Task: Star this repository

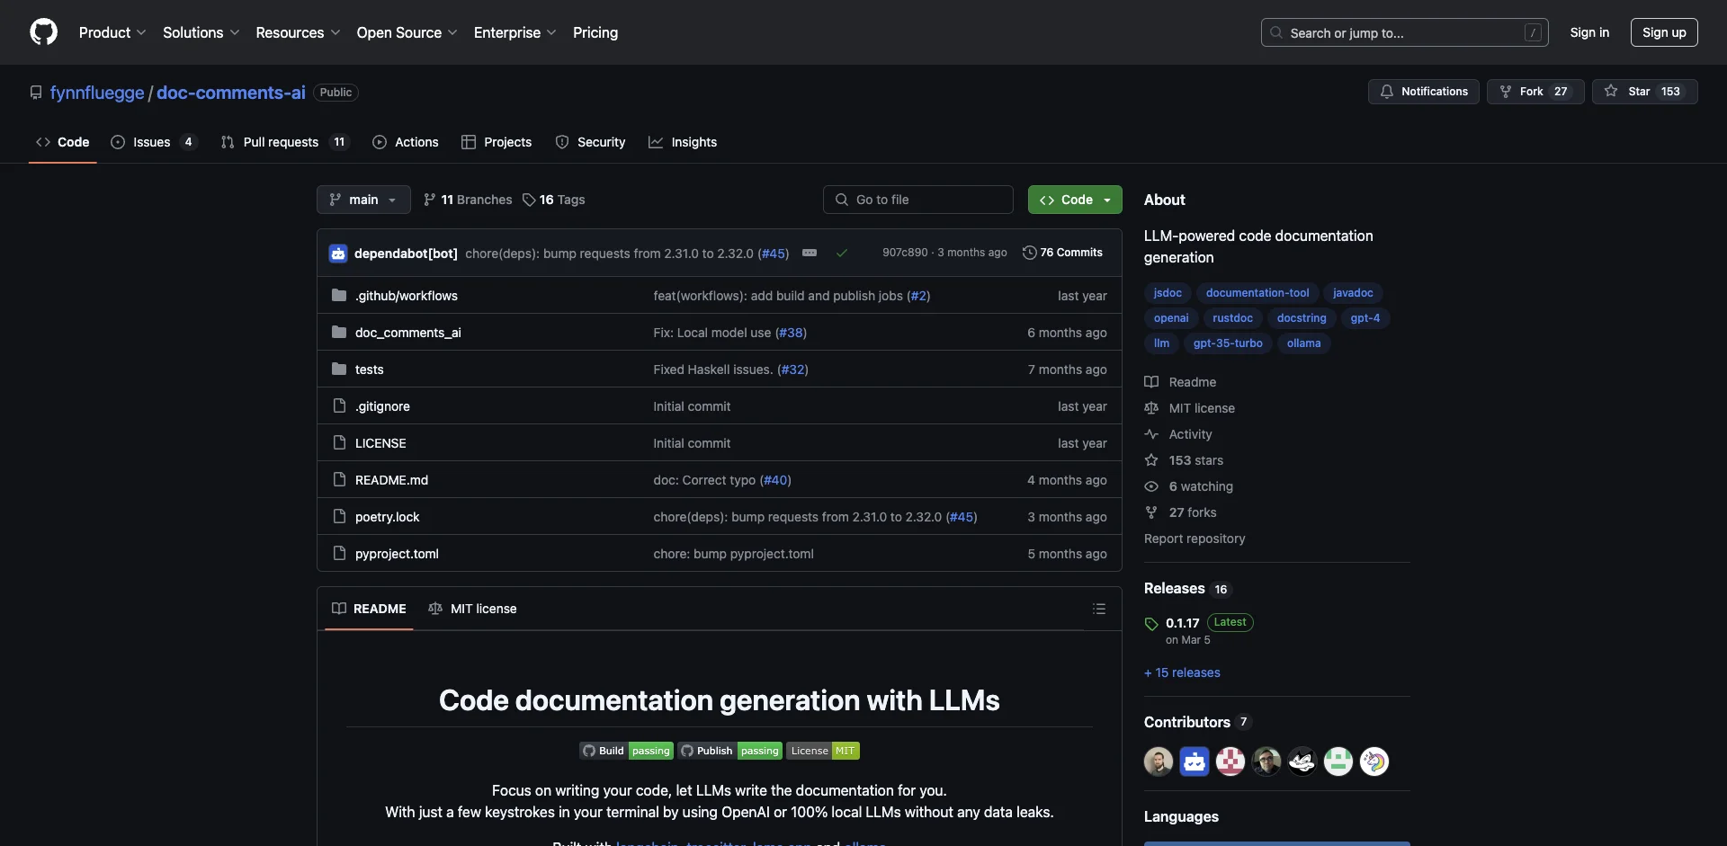Action: tap(1644, 92)
